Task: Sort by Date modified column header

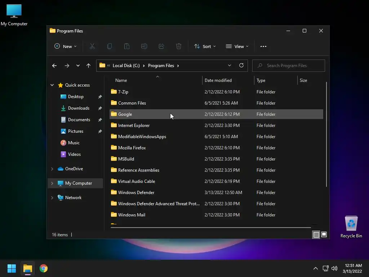Action: 228,80
